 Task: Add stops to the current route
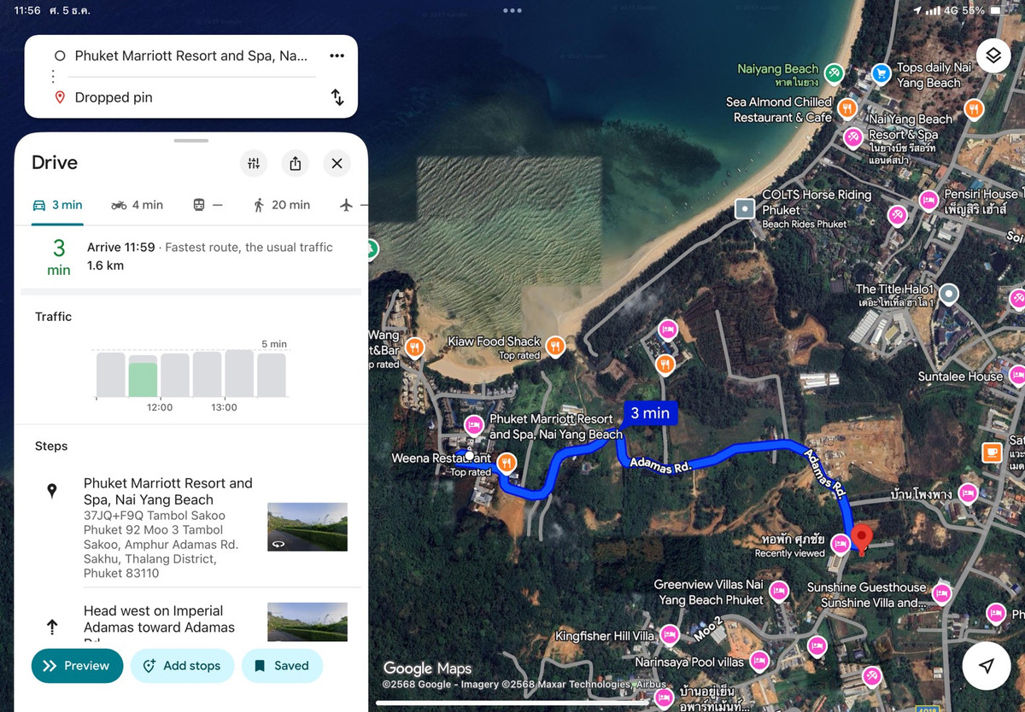click(183, 666)
